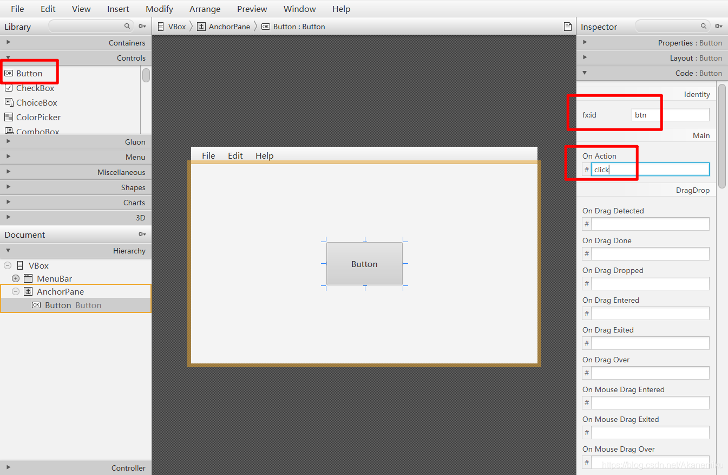This screenshot has width=728, height=475.
Task: Click the VBox icon in Hierarchy tree
Action: point(20,265)
